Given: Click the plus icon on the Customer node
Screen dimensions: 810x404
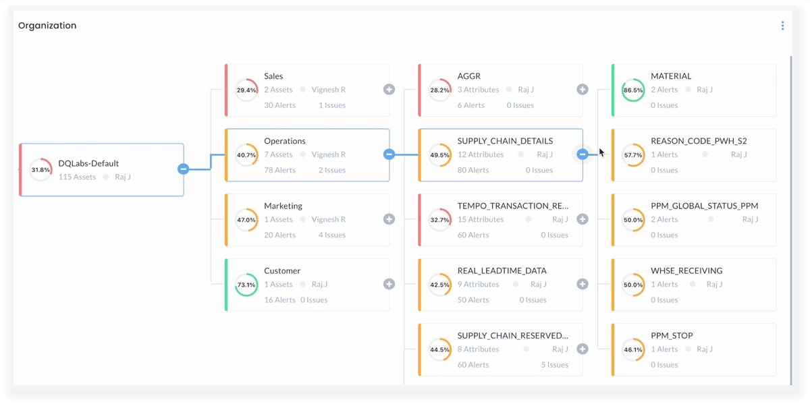Looking at the screenshot, I should [389, 283].
